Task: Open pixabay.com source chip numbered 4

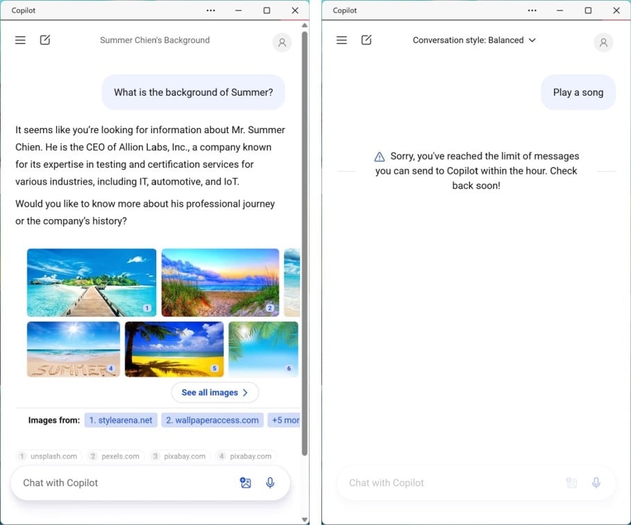Action: [x=246, y=456]
